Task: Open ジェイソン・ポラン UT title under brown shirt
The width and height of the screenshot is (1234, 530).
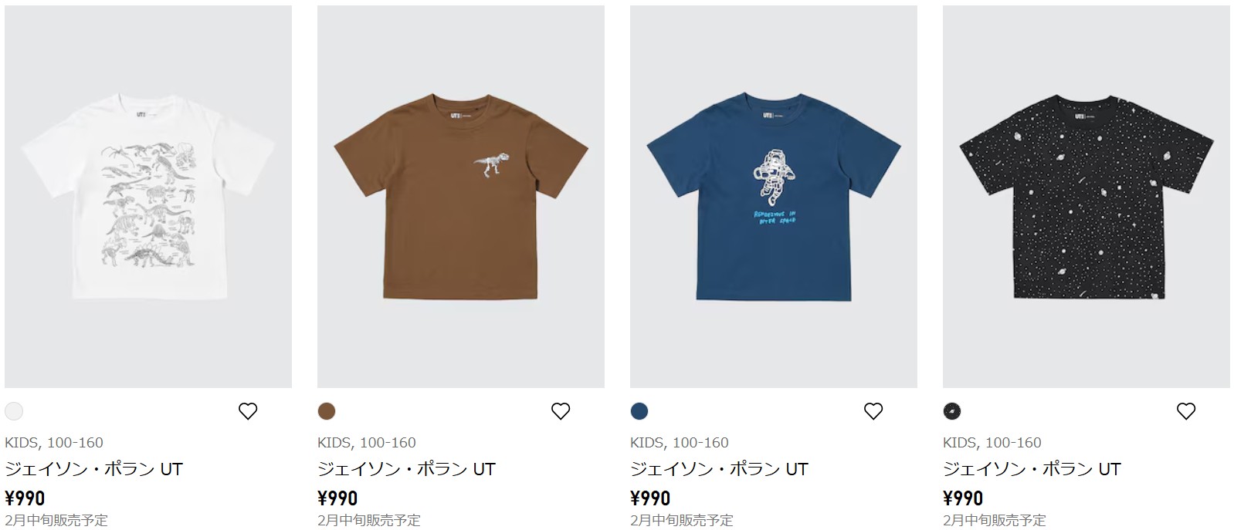Action: click(406, 469)
